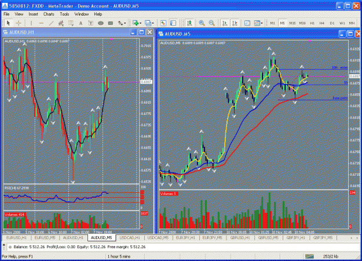Select the Cursor arrow tool
Screen dimensions: 362x261
(9, 23)
